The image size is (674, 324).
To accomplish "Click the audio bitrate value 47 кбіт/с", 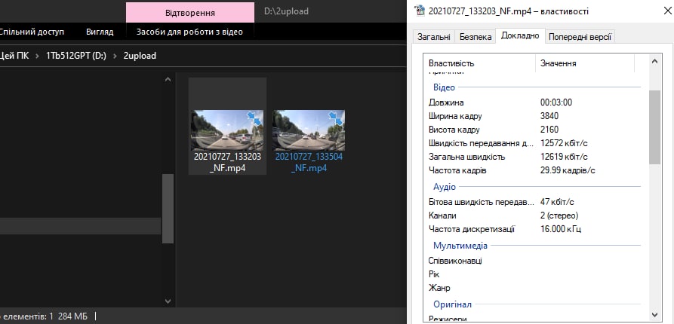I will tap(557, 202).
